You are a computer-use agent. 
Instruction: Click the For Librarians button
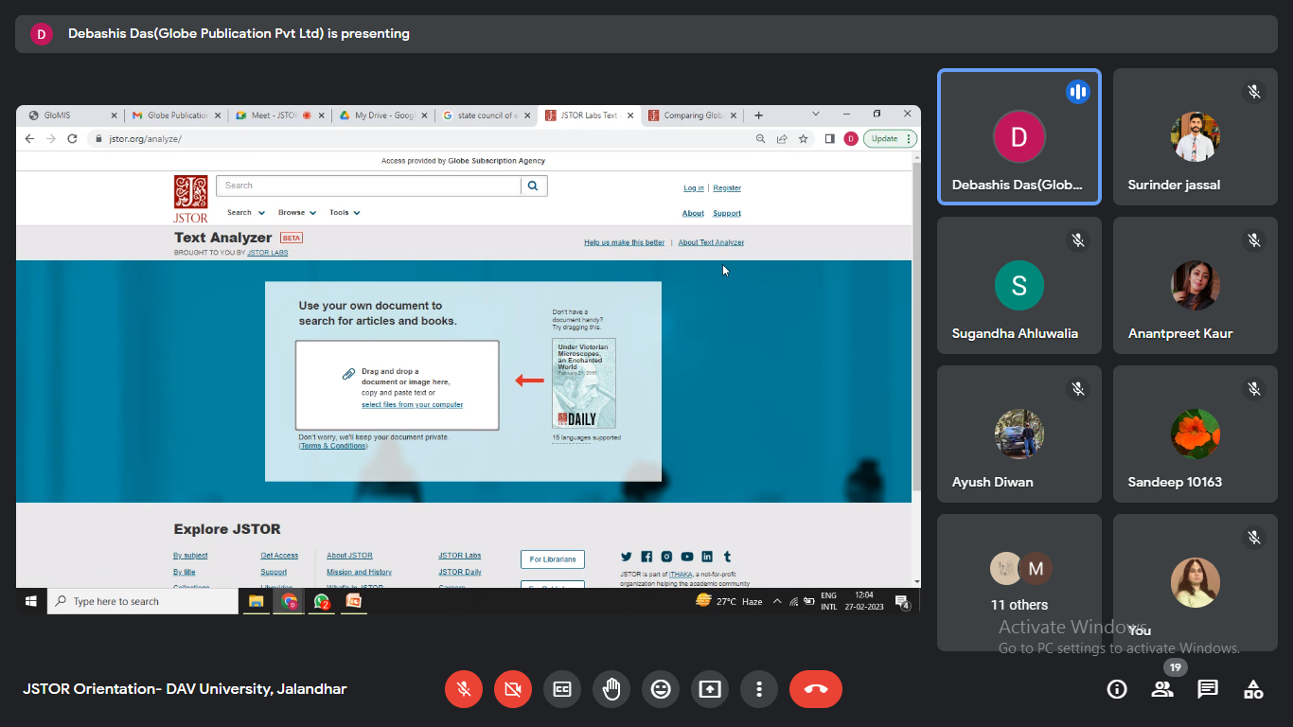tap(552, 559)
